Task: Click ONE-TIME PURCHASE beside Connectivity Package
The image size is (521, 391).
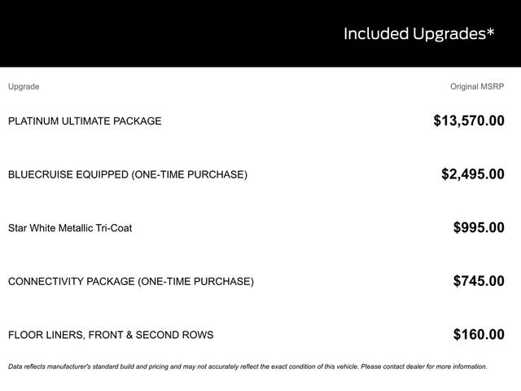Action: (x=195, y=282)
